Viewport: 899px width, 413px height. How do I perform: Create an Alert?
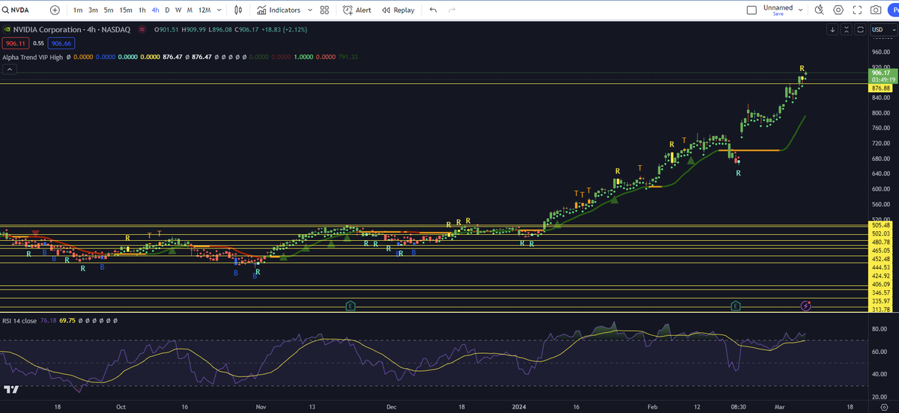coord(357,10)
